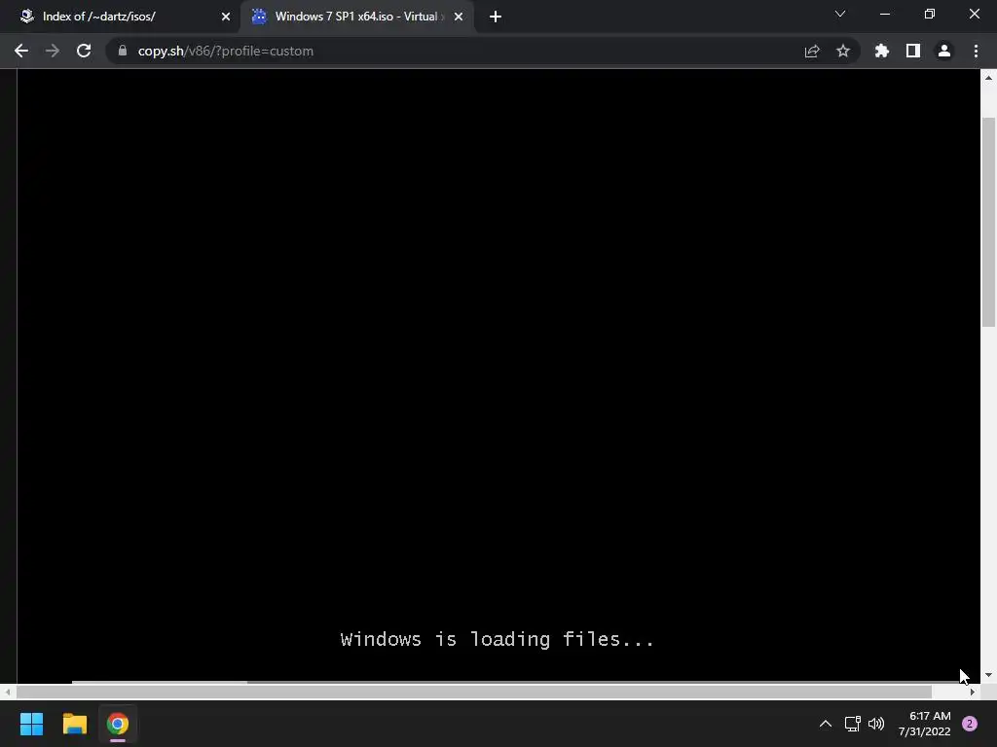Switch to Windows 7 SP1 x64.iso tab
Viewport: 997px width, 747px height.
pyautogui.click(x=356, y=17)
